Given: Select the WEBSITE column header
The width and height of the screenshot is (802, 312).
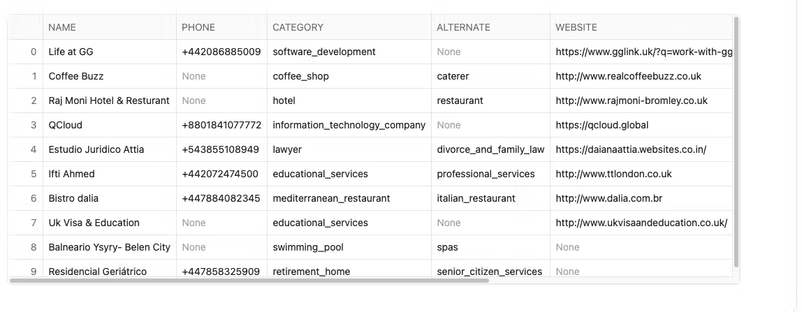Looking at the screenshot, I should coord(576,27).
